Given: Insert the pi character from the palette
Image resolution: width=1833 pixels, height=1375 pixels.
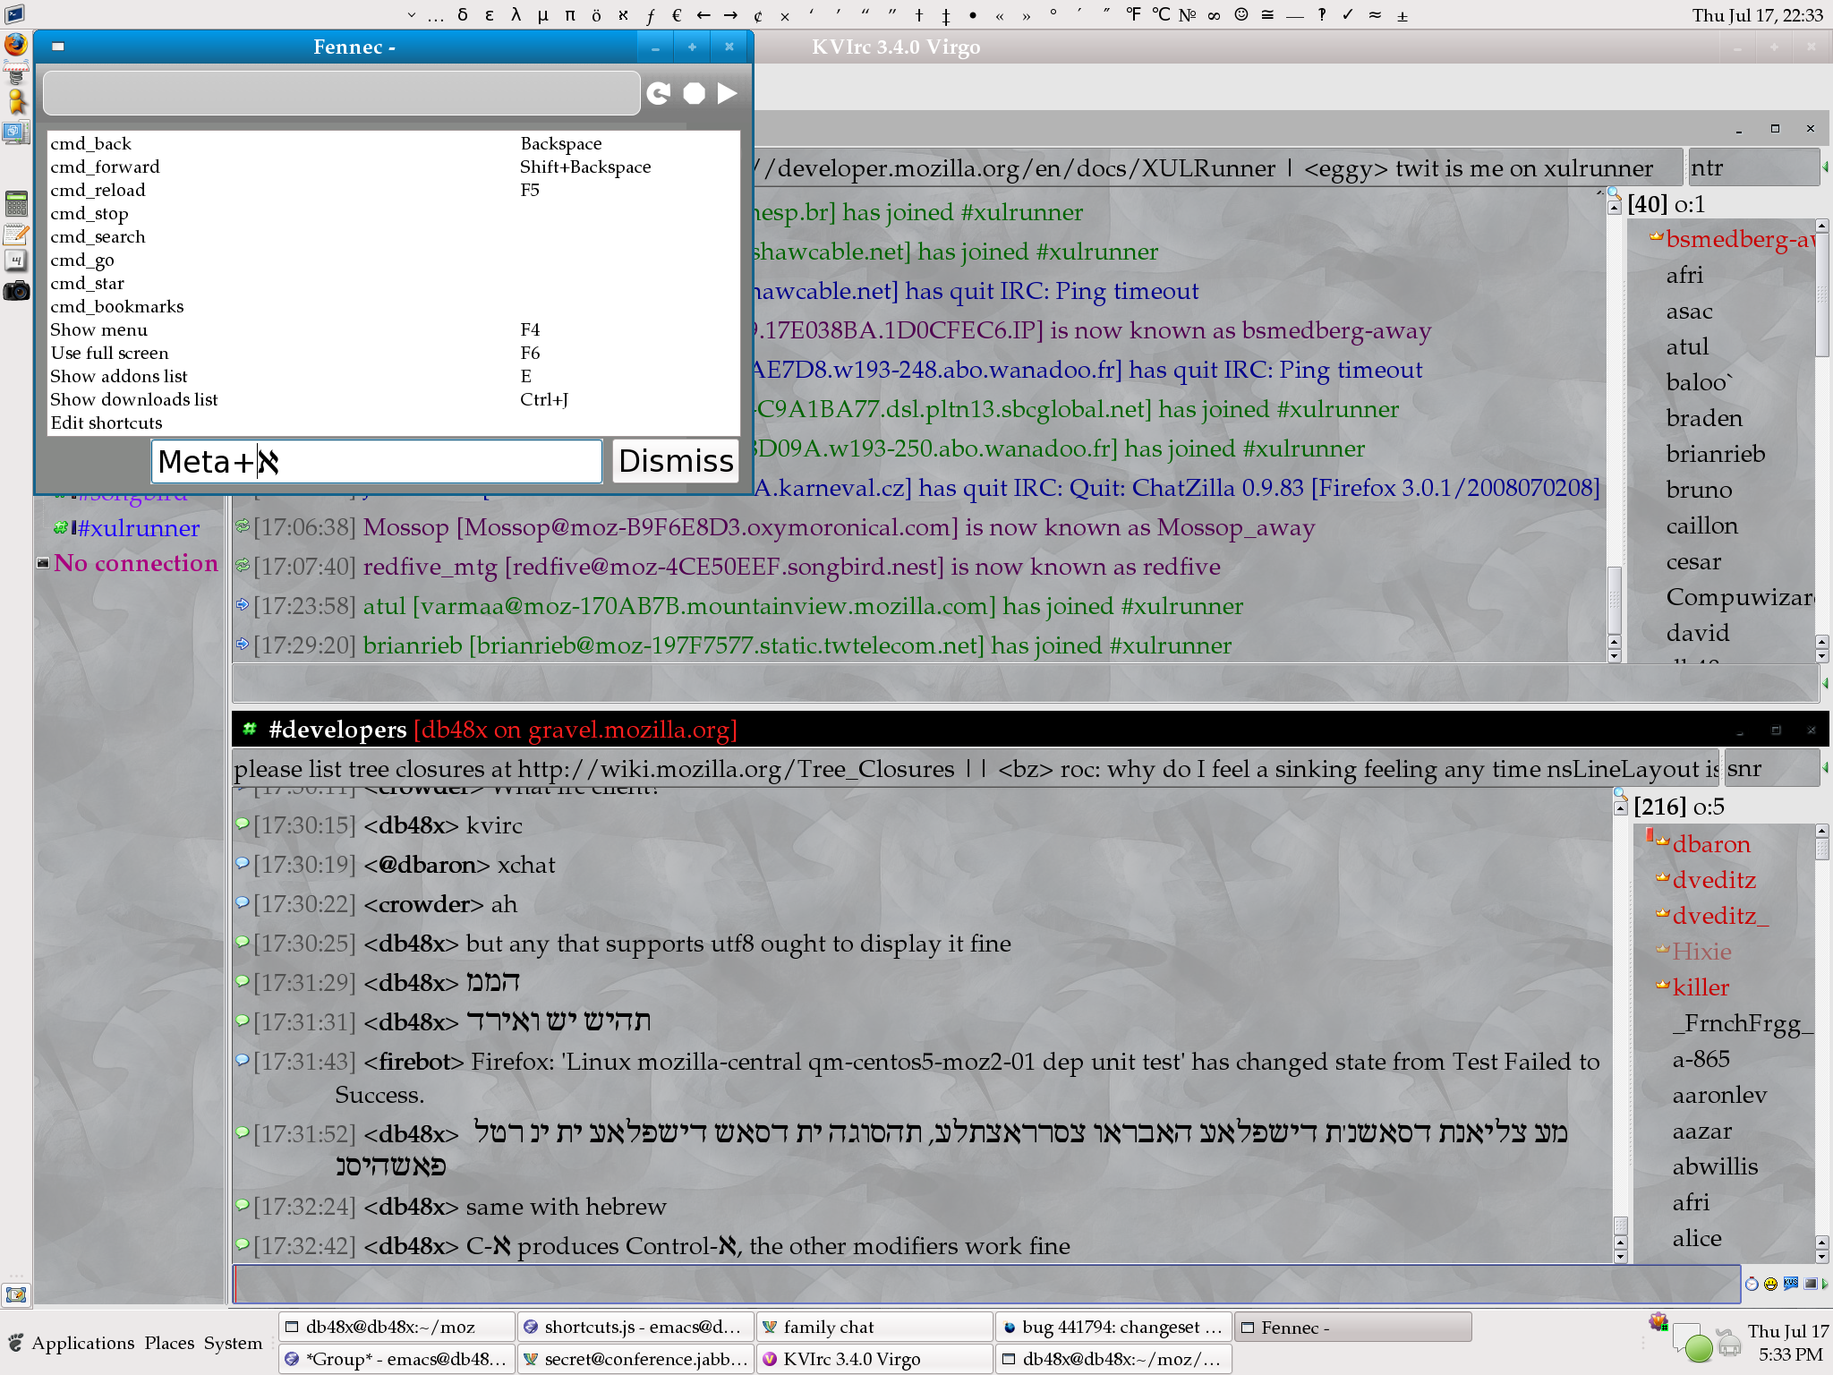Looking at the screenshot, I should pyautogui.click(x=570, y=15).
